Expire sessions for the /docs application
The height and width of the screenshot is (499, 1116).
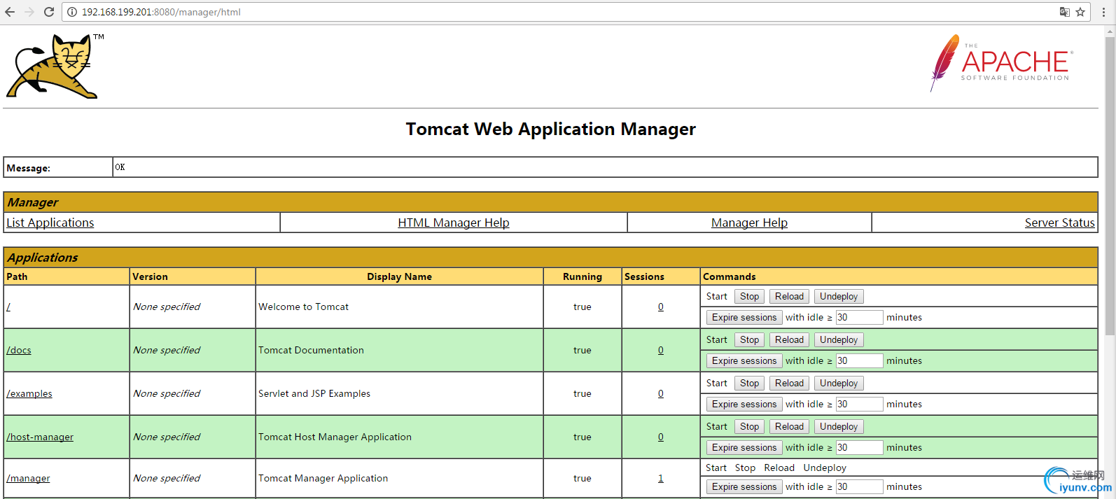744,361
